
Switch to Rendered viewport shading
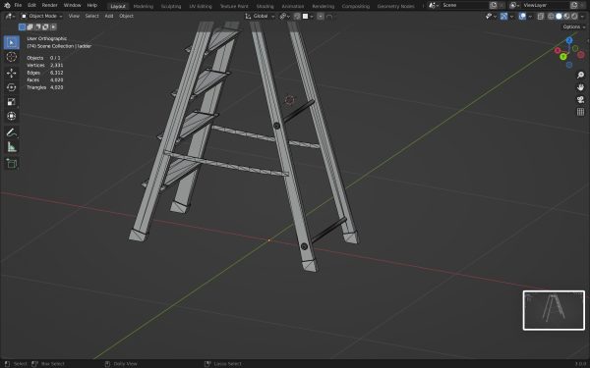click(574, 16)
